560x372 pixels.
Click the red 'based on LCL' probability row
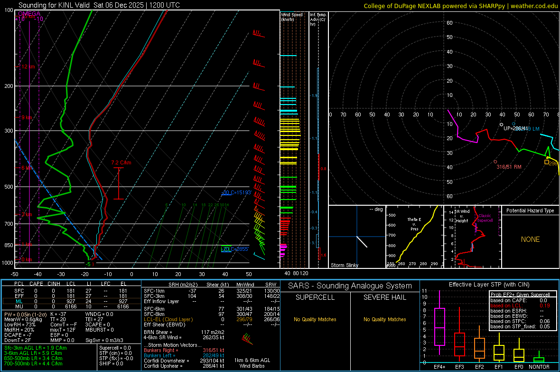coord(520,305)
